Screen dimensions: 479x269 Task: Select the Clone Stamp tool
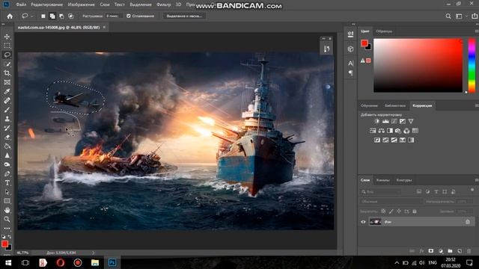click(7, 119)
